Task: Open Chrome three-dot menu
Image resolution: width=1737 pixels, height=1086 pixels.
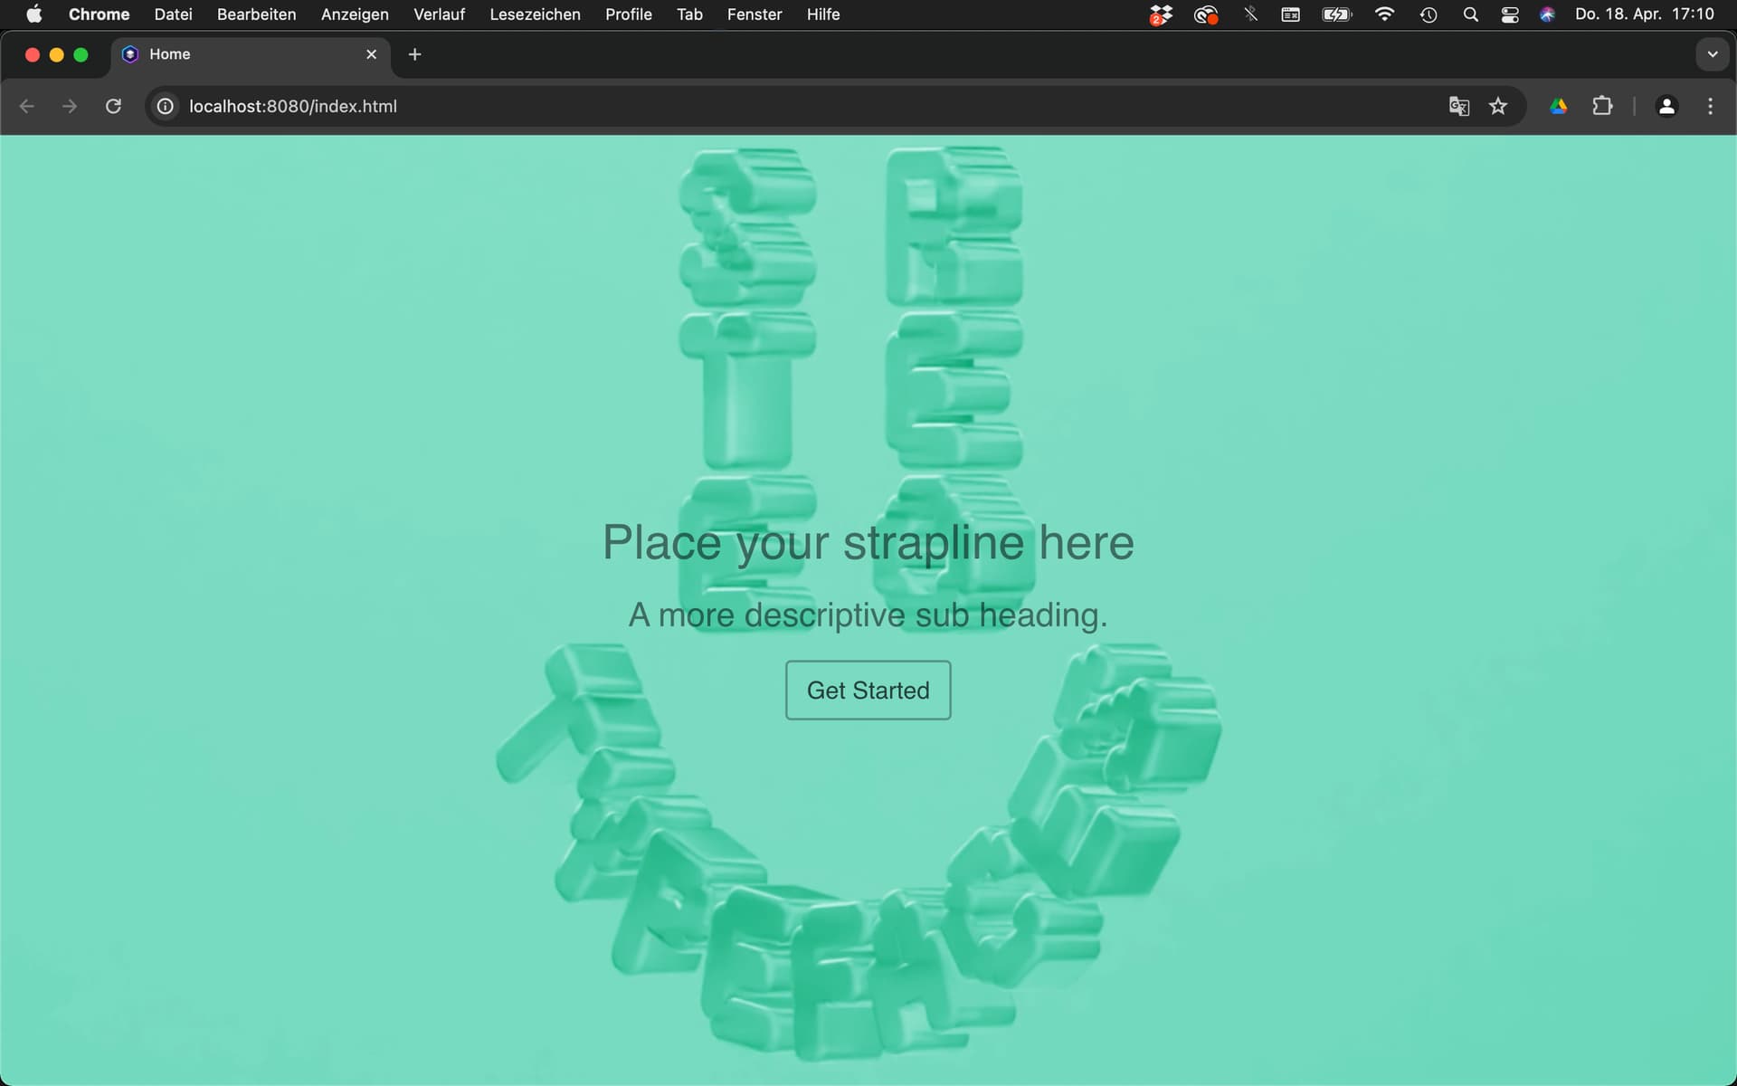Action: click(1710, 106)
